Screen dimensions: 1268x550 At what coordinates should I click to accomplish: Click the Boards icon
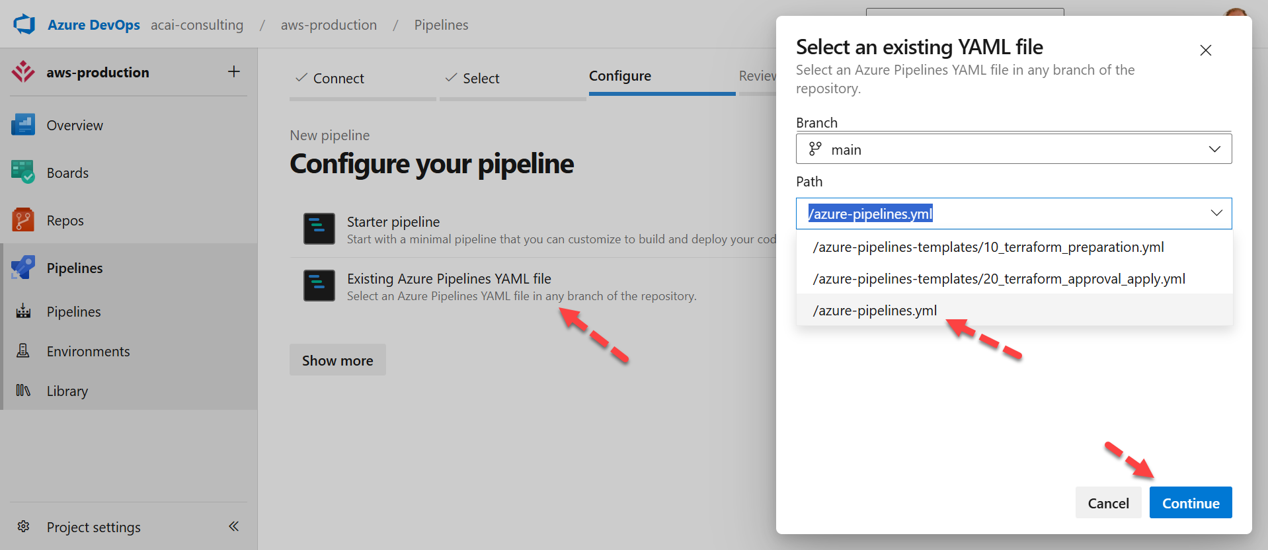click(23, 173)
